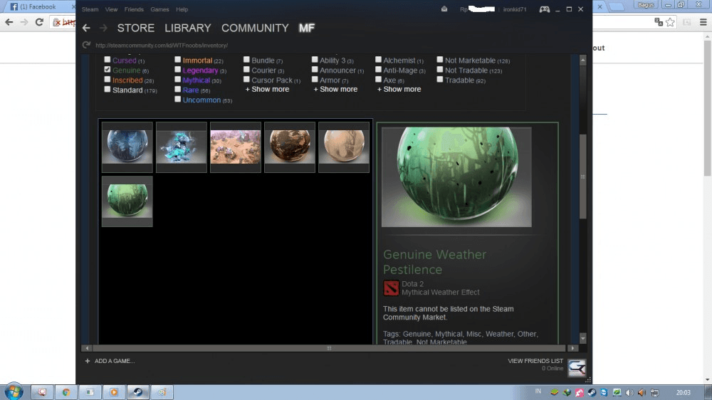Select the brown rocky weather orb item
Screen dimensions: 712x400
point(289,147)
